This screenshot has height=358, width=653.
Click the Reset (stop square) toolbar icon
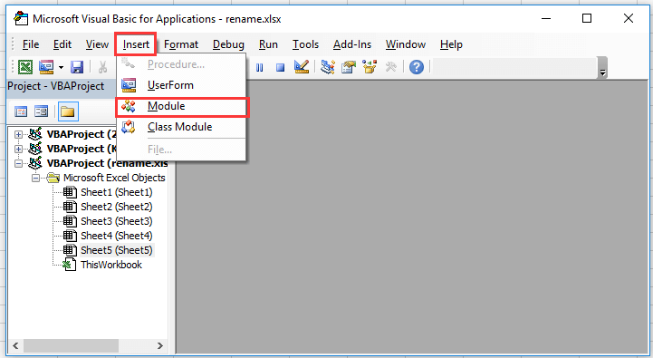pyautogui.click(x=280, y=67)
